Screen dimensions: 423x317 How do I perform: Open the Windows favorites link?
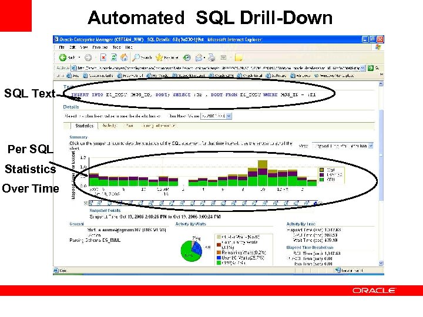click(300, 76)
